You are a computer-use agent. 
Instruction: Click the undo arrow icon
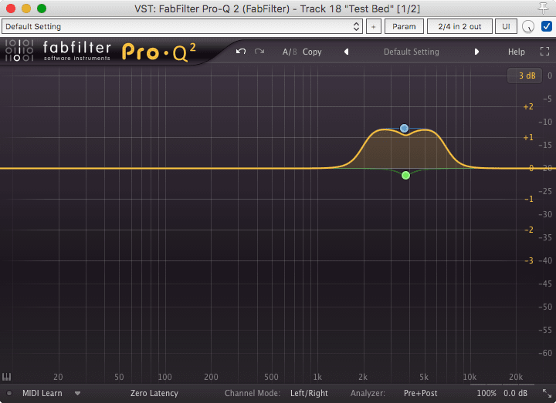(x=241, y=52)
